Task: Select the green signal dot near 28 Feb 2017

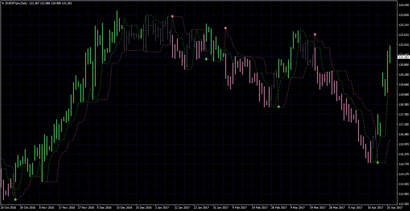Action: pos(279,107)
